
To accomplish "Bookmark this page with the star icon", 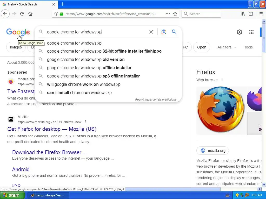I will 175,14.
